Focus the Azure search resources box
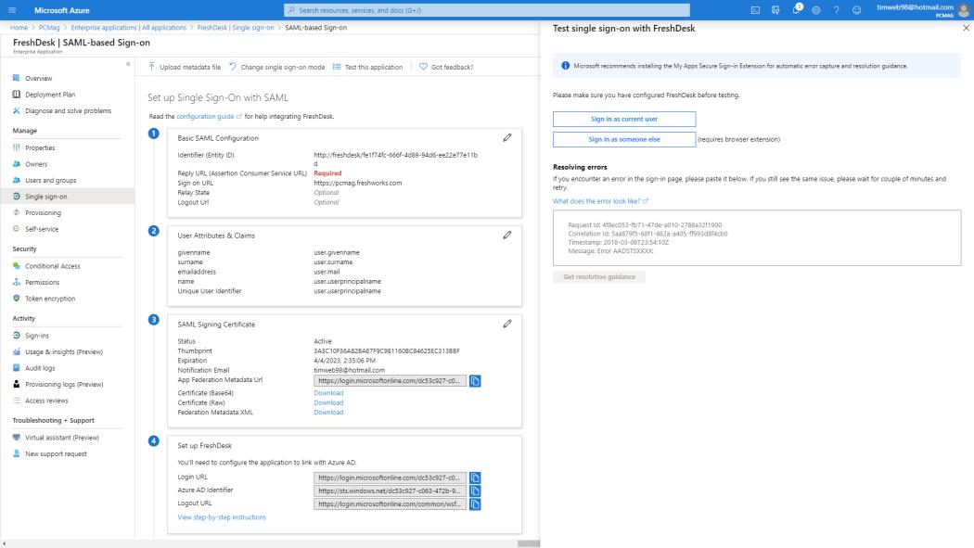This screenshot has height=548, width=974. point(487,10)
